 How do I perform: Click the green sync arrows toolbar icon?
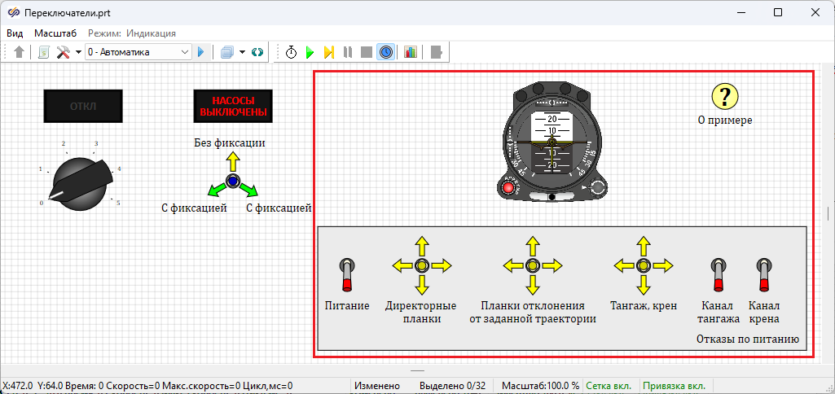click(257, 52)
